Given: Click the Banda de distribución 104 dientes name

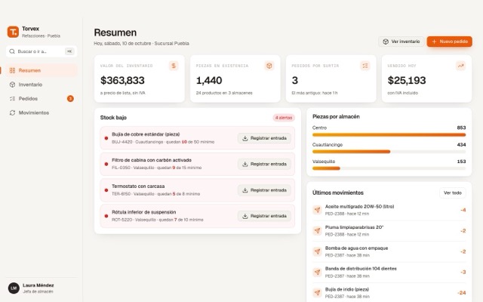Looking at the screenshot, I should 361,269.
